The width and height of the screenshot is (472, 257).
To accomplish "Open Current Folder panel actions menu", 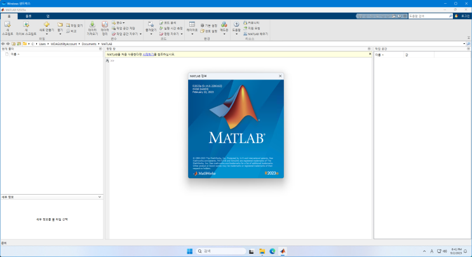I will point(100,49).
